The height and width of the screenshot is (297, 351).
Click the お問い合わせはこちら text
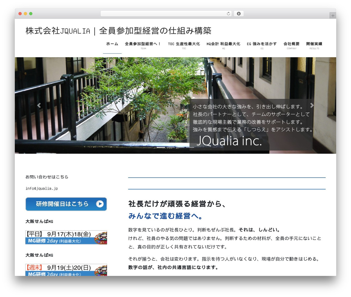pyautogui.click(x=47, y=177)
